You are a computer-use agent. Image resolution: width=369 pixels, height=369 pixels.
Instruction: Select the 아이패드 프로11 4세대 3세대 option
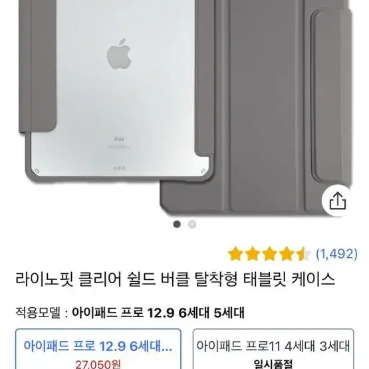tap(273, 349)
